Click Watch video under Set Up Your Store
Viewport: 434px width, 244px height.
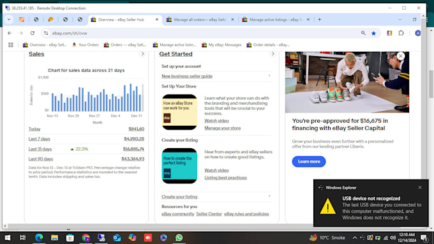pyautogui.click(x=216, y=121)
